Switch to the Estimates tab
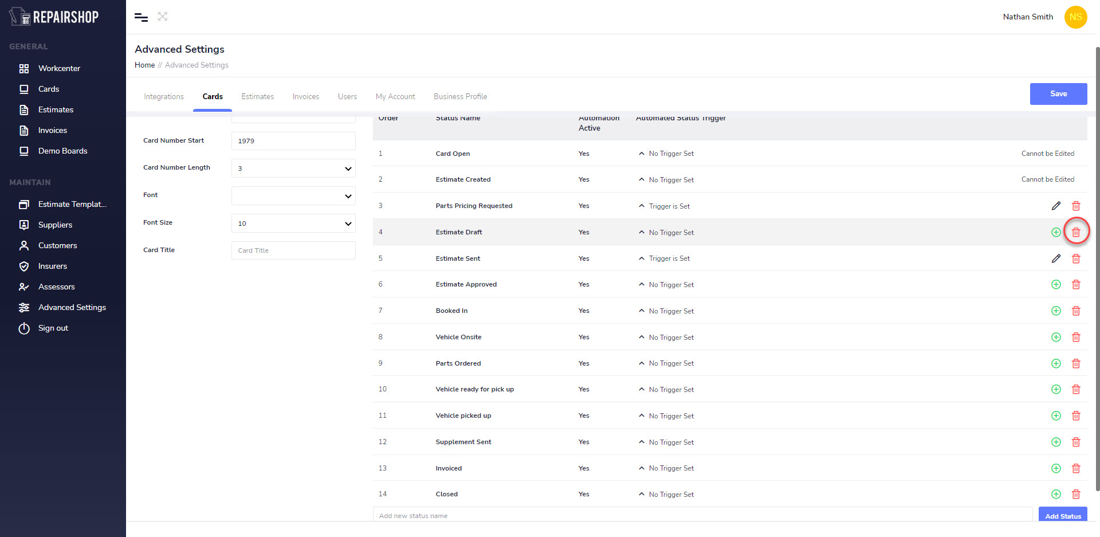 pyautogui.click(x=257, y=96)
